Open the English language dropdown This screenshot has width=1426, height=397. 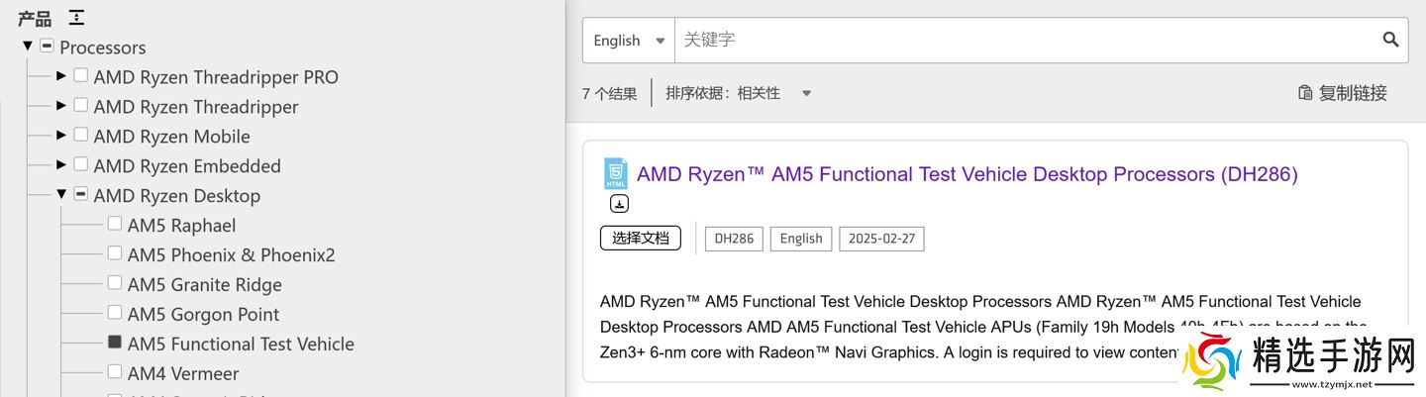click(628, 41)
